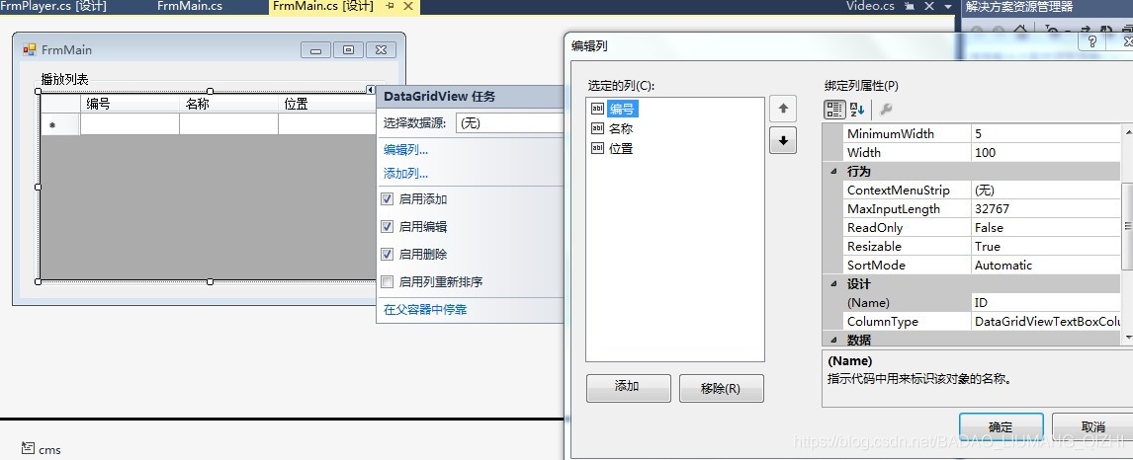
Task: Confirm with the 确定 button
Action: coord(1001,426)
